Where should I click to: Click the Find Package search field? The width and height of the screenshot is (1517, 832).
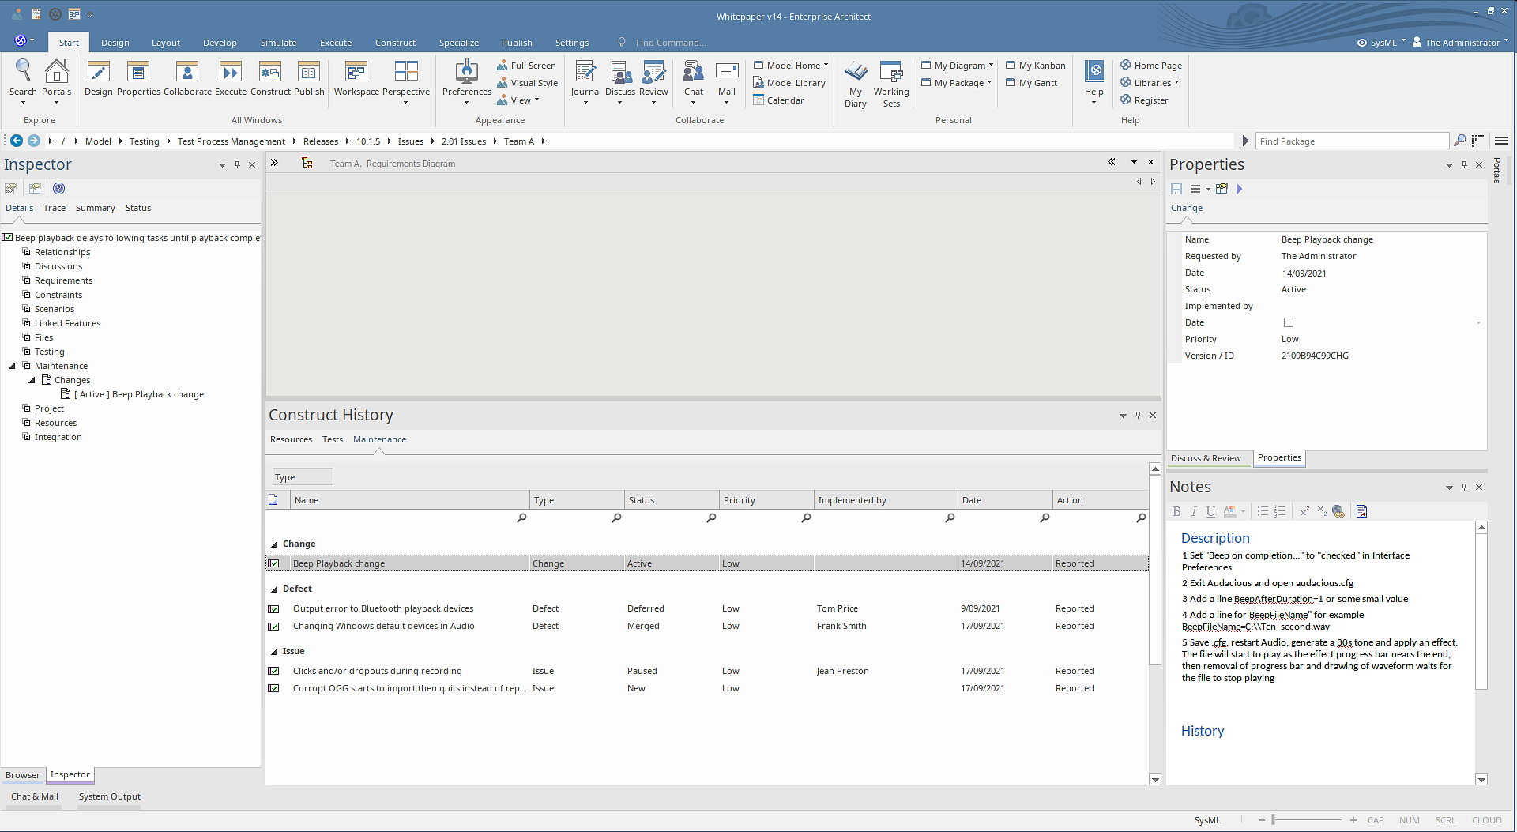tap(1351, 141)
